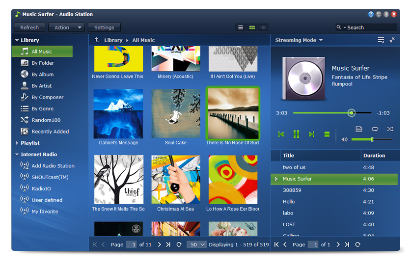
Task: Switch to list view mode
Action: [x=240, y=27]
